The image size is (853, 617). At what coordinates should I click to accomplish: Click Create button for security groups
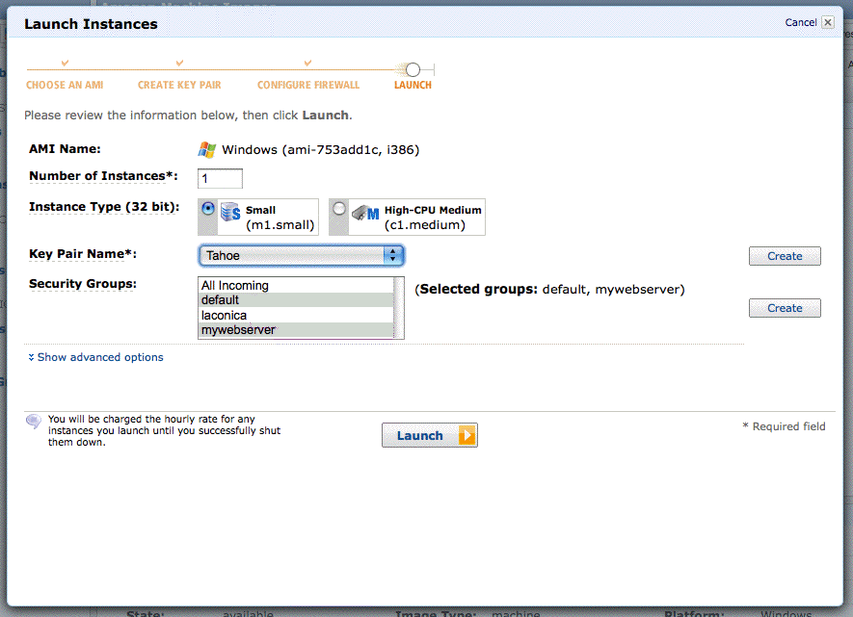(x=785, y=308)
